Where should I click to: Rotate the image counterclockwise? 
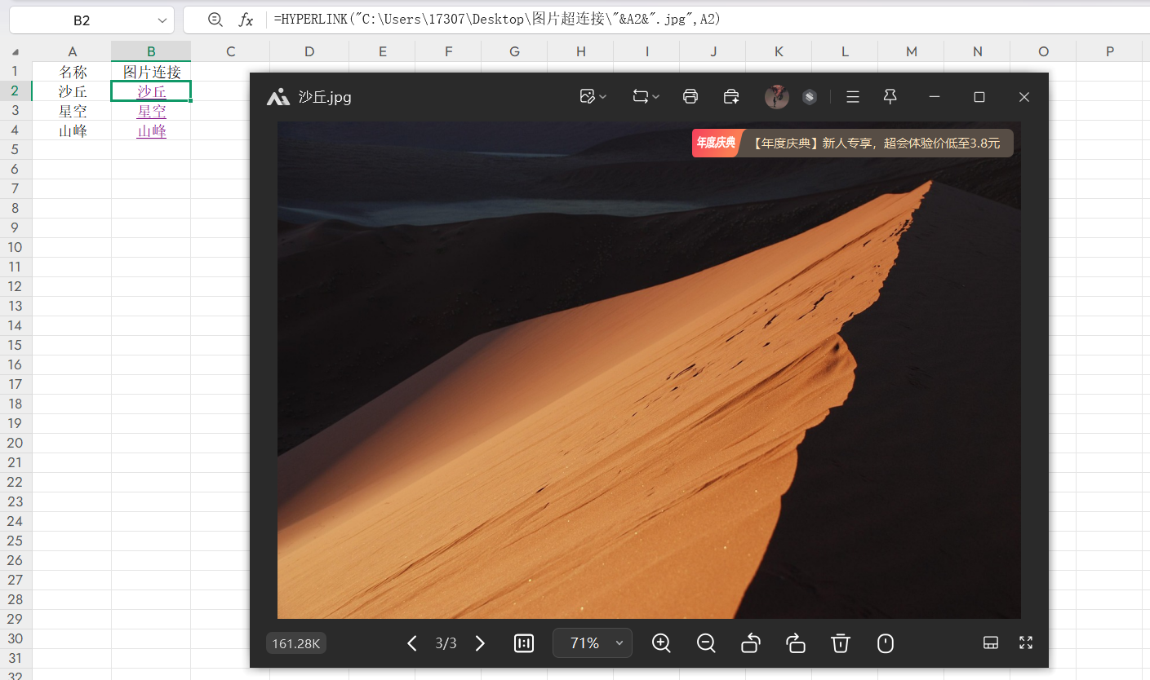click(751, 643)
